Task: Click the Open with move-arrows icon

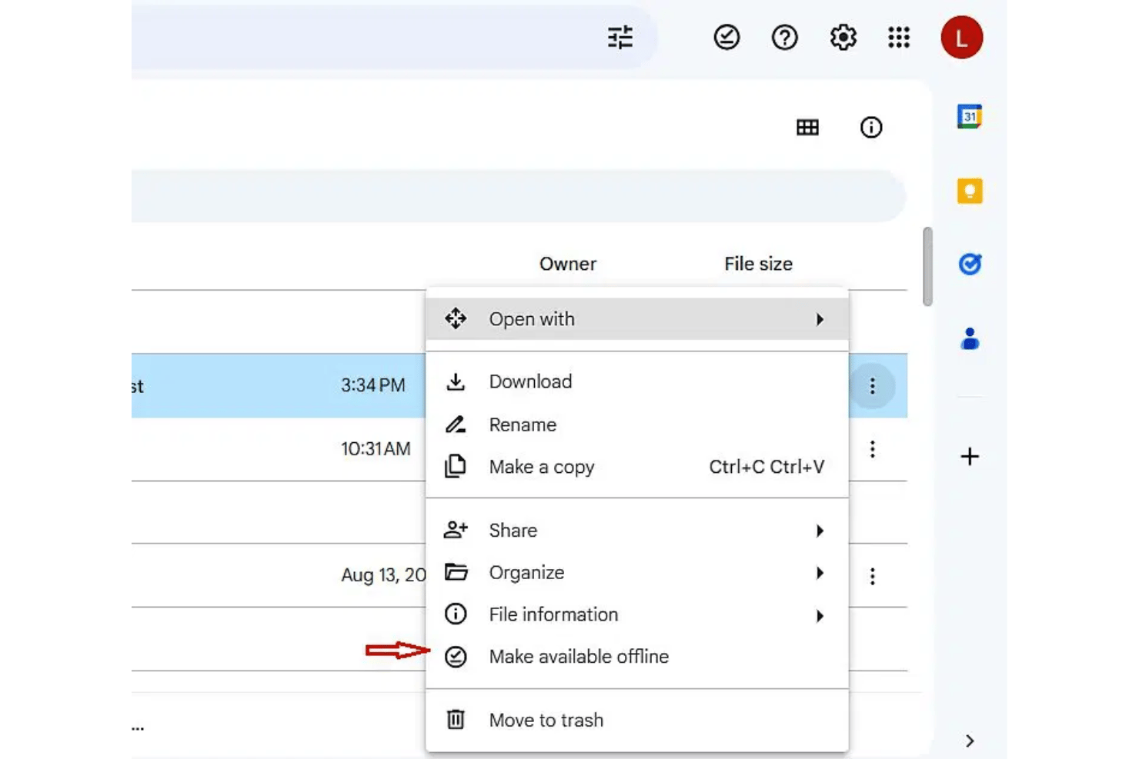Action: tap(456, 318)
